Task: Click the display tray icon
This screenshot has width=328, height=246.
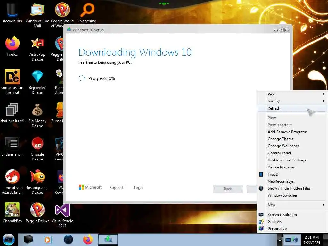Action: click(288, 240)
